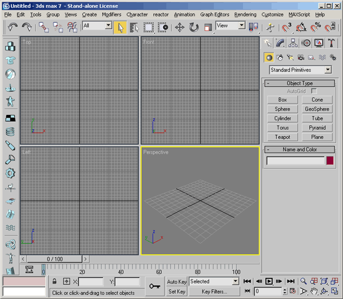Choose the Cameras category icon
This screenshot has height=299, width=343.
coord(300,57)
